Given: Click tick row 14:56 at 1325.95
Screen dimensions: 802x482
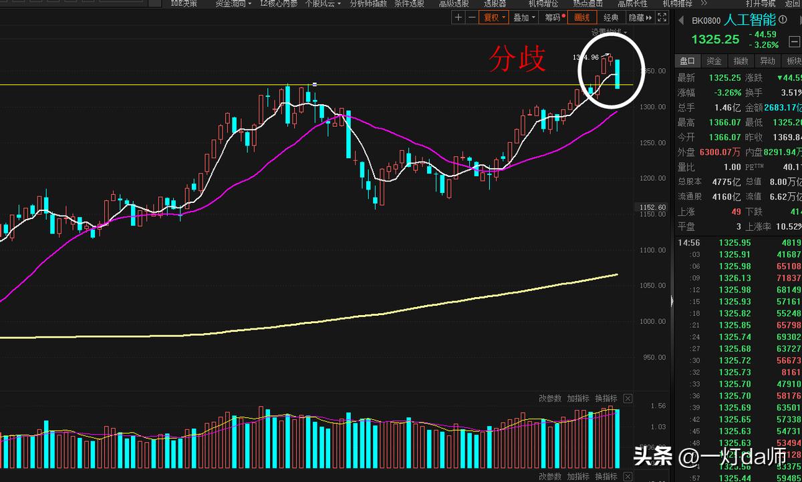Looking at the screenshot, I should (739, 243).
